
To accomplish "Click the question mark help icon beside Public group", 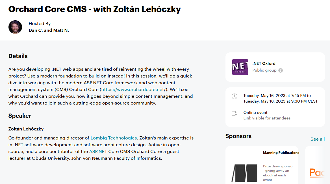I will [x=281, y=70].
